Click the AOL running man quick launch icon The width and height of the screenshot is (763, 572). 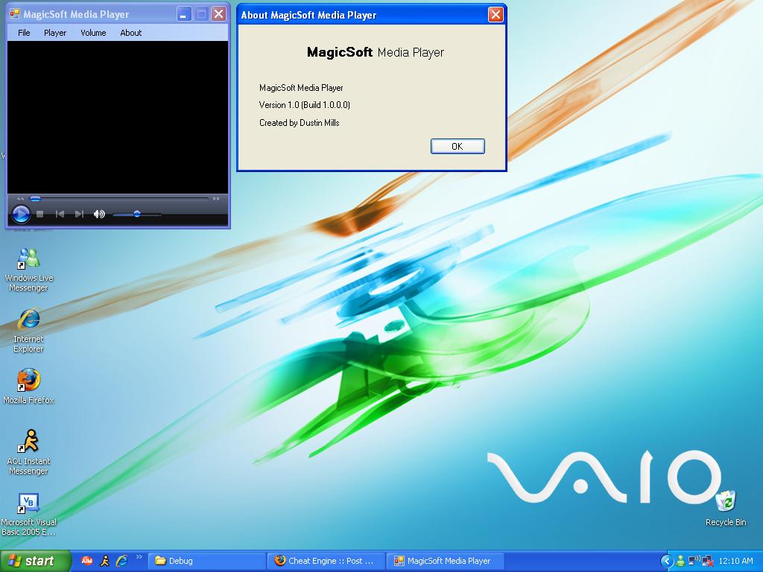pyautogui.click(x=104, y=561)
